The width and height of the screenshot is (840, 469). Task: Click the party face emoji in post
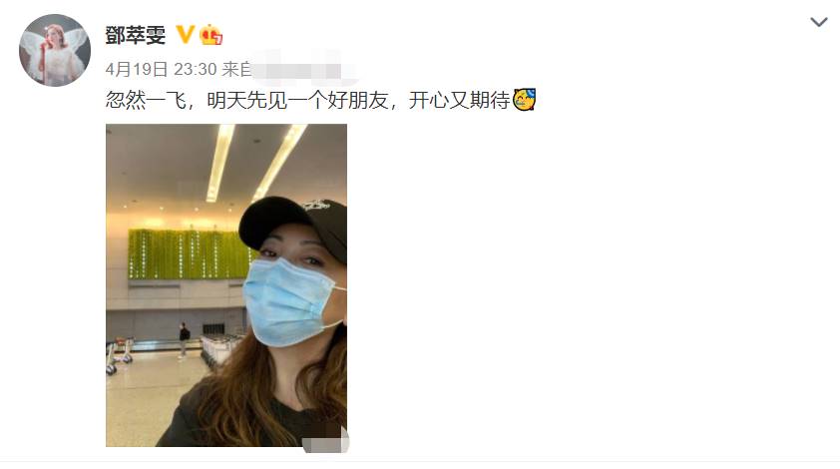click(x=525, y=100)
